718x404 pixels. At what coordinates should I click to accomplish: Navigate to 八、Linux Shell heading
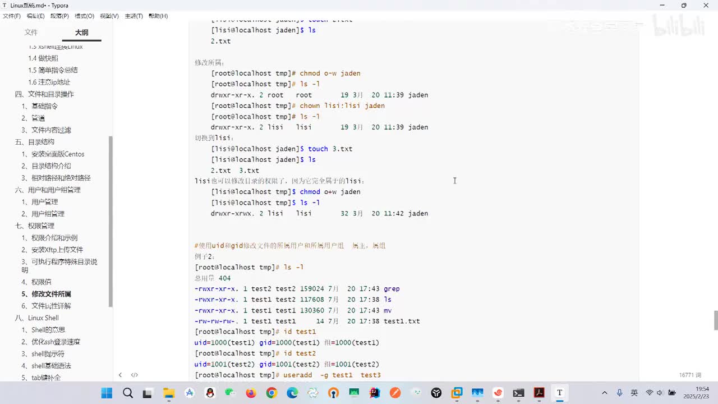tap(37, 318)
